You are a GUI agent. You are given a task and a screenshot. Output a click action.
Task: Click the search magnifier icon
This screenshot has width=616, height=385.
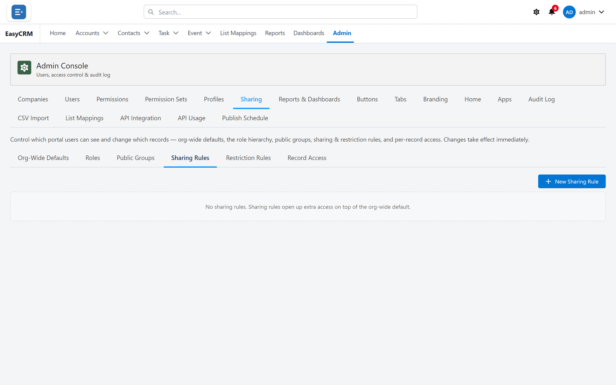[x=151, y=12]
